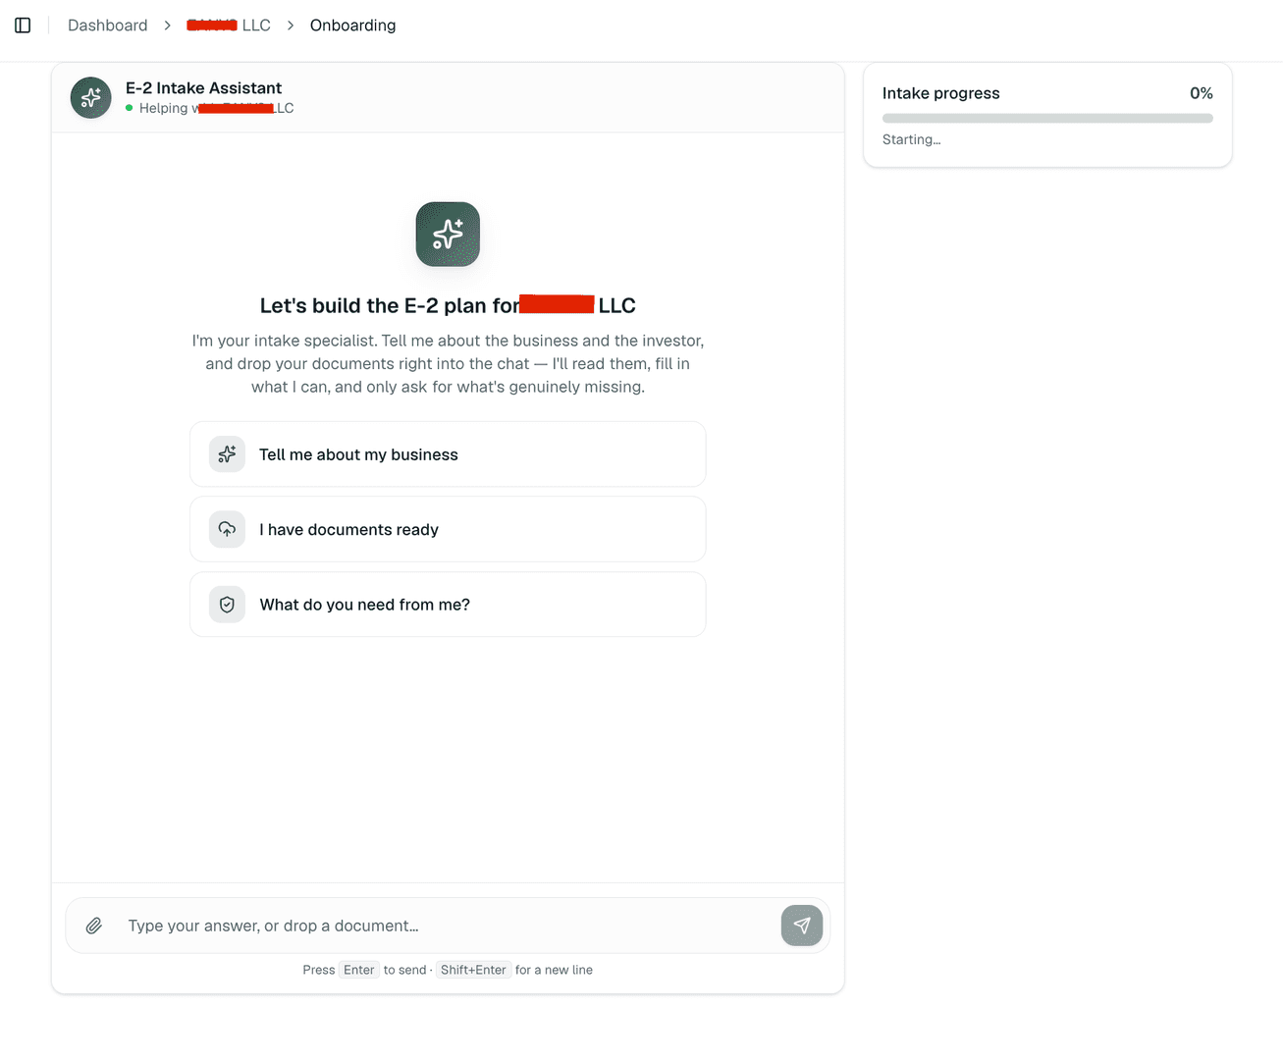1283x1060 pixels.
Task: Click the E-2 Intake Assistant title
Action: (x=203, y=88)
